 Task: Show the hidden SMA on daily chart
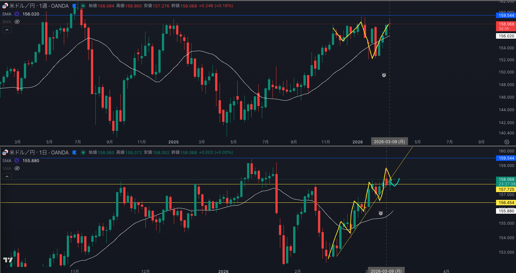17,168
